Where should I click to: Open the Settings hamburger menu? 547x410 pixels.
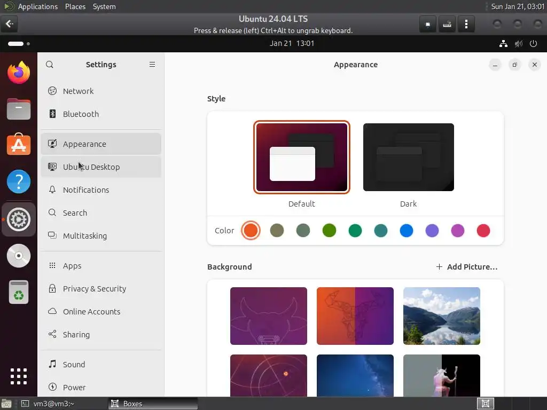click(152, 65)
